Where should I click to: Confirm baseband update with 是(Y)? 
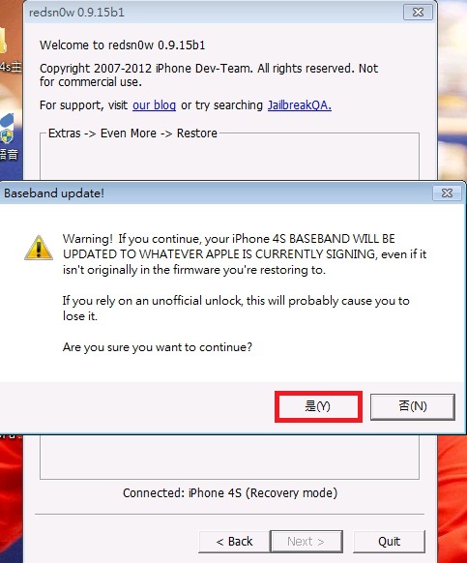pos(318,406)
